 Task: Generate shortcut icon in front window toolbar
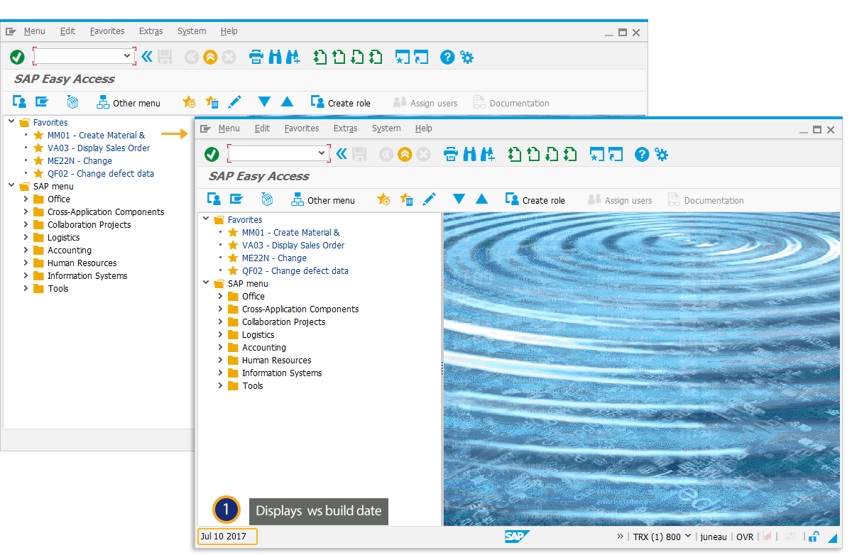616,154
